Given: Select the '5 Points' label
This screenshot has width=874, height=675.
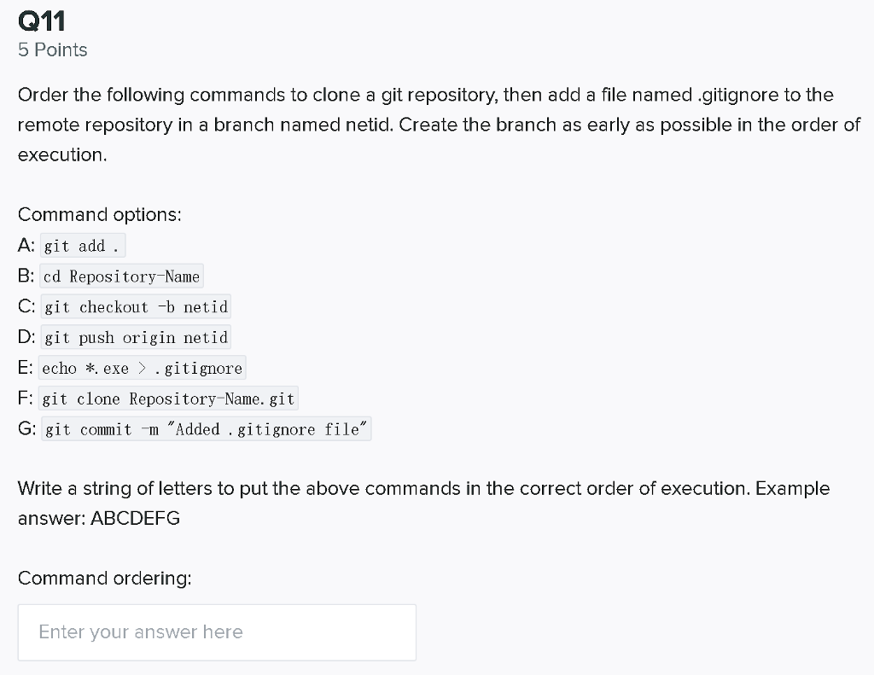Looking at the screenshot, I should 52,50.
